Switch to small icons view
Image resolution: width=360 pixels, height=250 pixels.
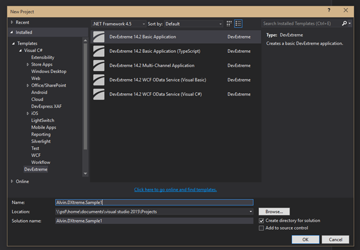coord(229,24)
